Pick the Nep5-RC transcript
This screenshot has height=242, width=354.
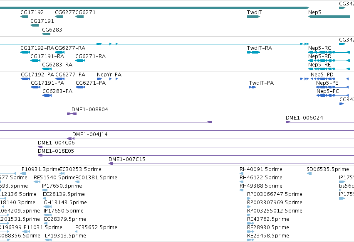[329, 52]
